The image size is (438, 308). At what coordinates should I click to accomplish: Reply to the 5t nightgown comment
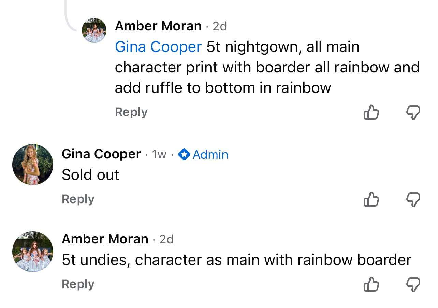[131, 112]
